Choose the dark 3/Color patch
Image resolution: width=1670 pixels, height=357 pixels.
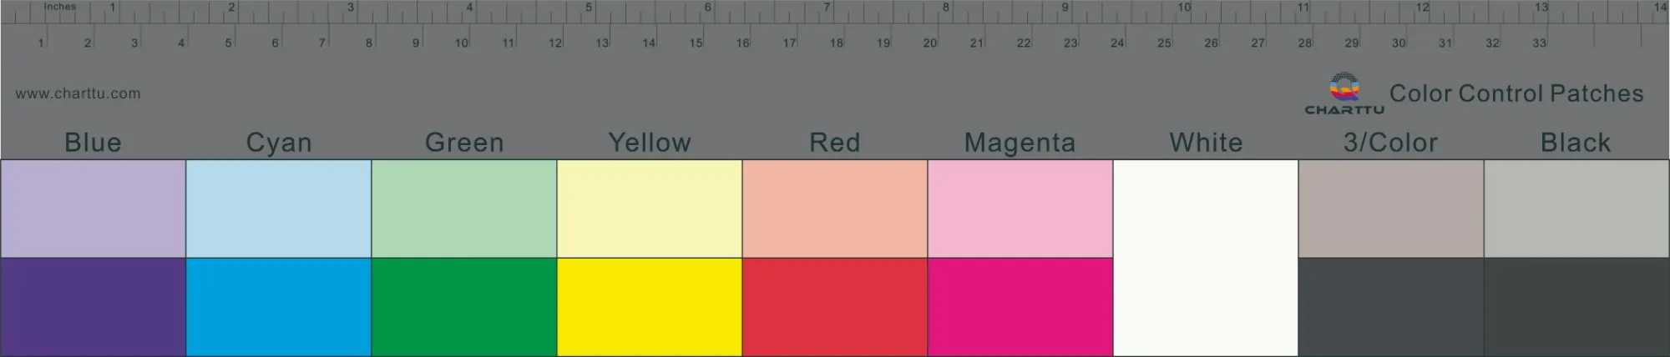coord(1391,307)
